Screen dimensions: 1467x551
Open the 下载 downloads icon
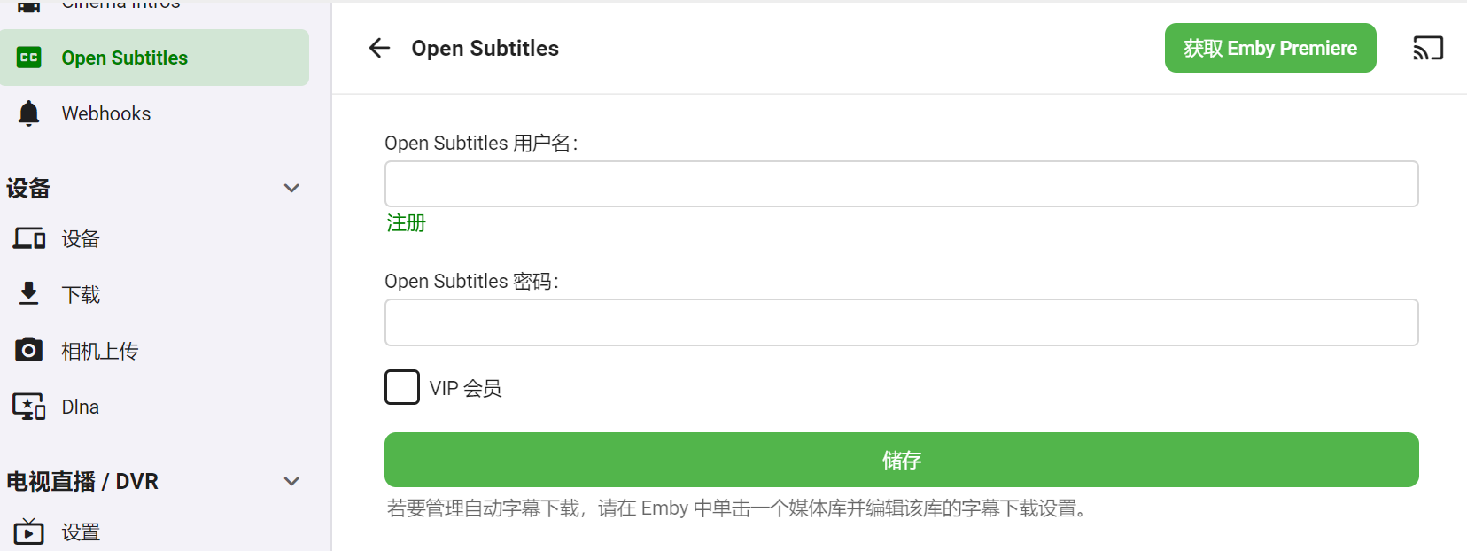(28, 293)
